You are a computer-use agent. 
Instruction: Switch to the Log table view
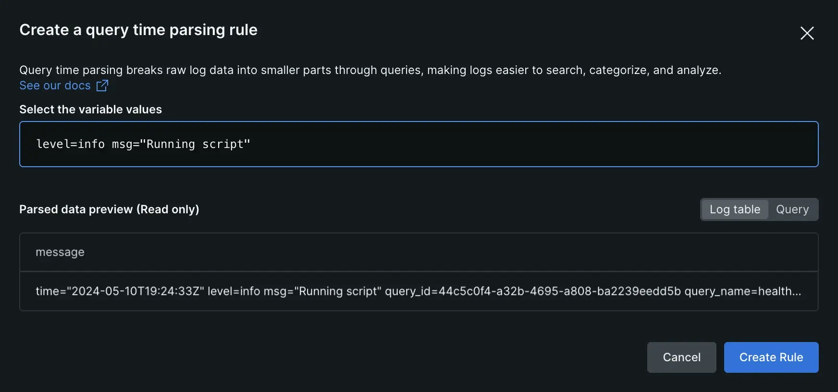[x=735, y=209]
